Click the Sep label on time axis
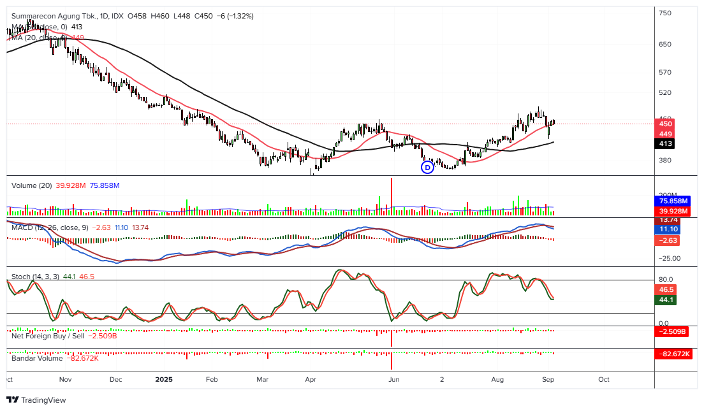This screenshot has height=411, width=704. pyautogui.click(x=548, y=379)
